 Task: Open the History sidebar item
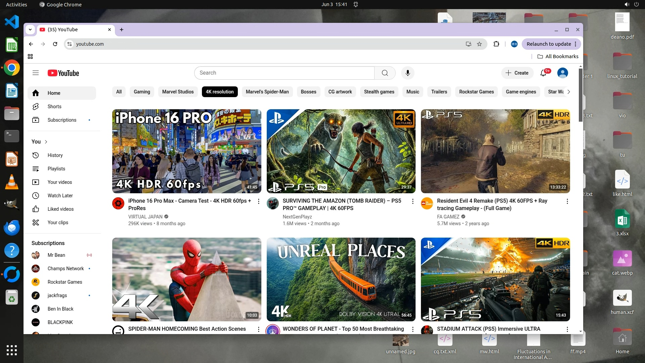click(x=55, y=155)
